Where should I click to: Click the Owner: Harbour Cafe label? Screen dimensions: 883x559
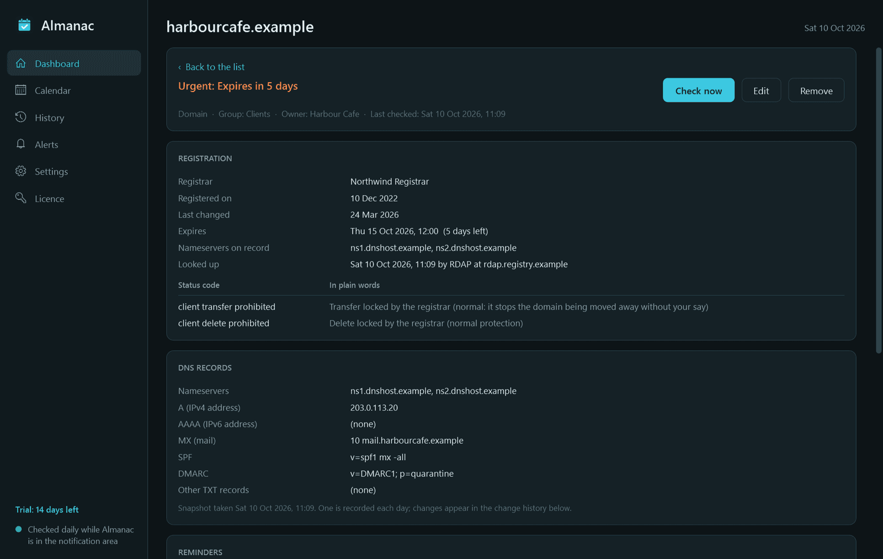320,114
